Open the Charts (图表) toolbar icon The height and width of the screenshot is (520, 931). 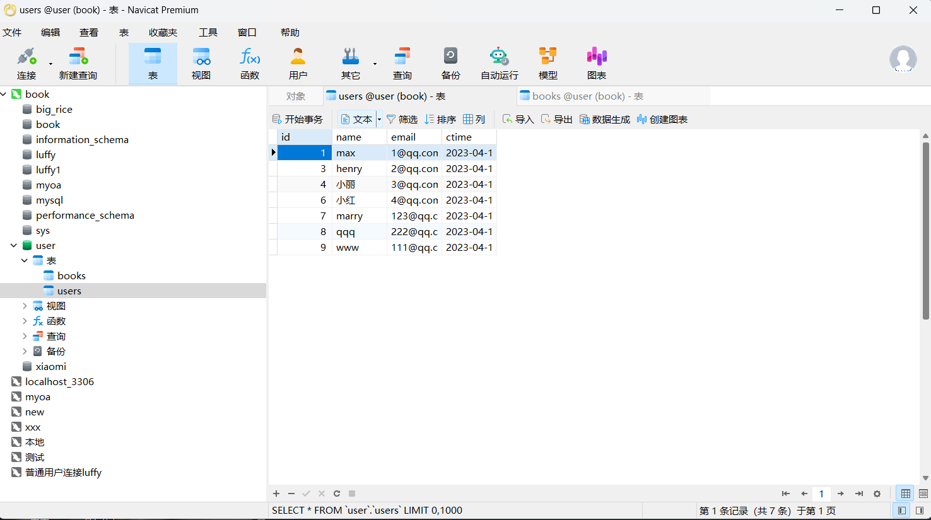(597, 63)
